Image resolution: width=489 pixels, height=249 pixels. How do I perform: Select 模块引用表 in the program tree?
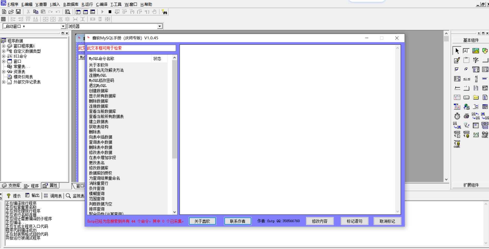coord(23,77)
